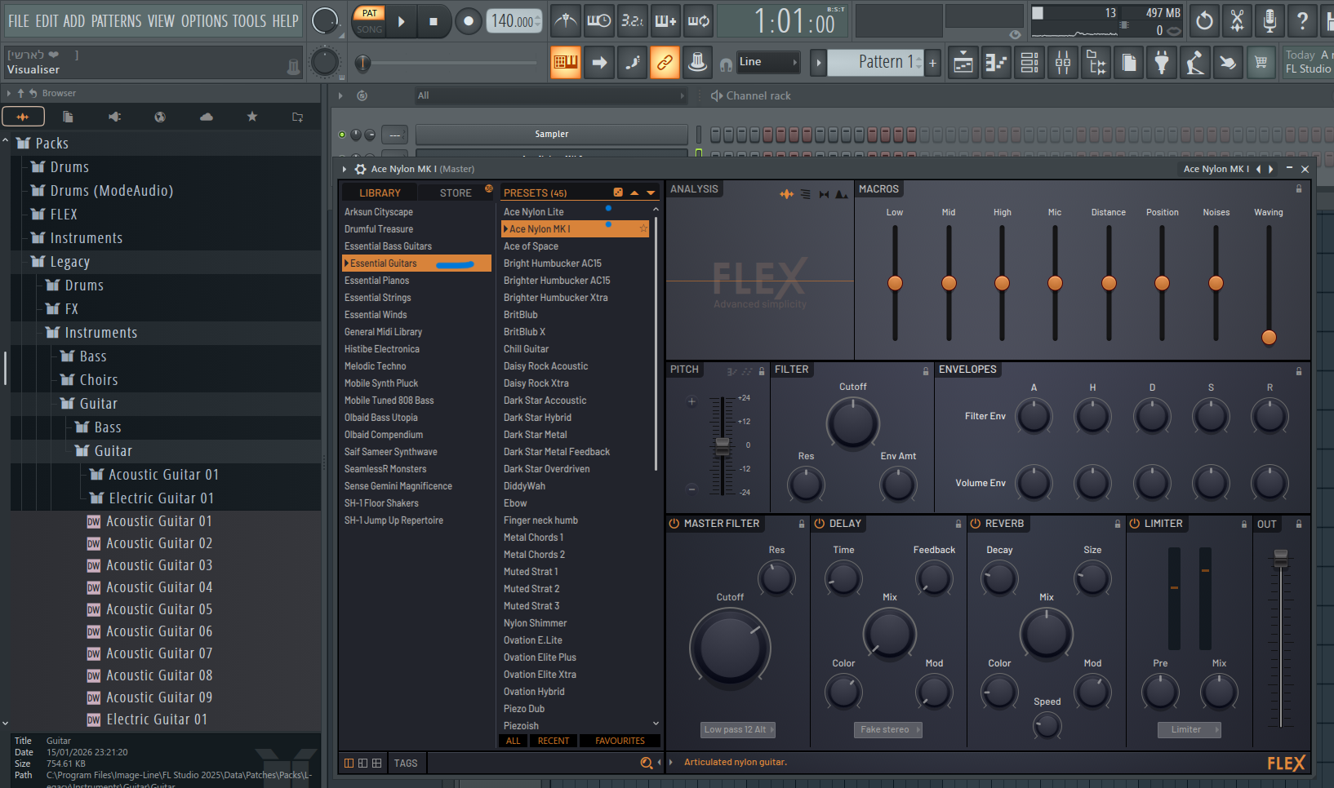Click the Playlist view icon

click(x=963, y=63)
